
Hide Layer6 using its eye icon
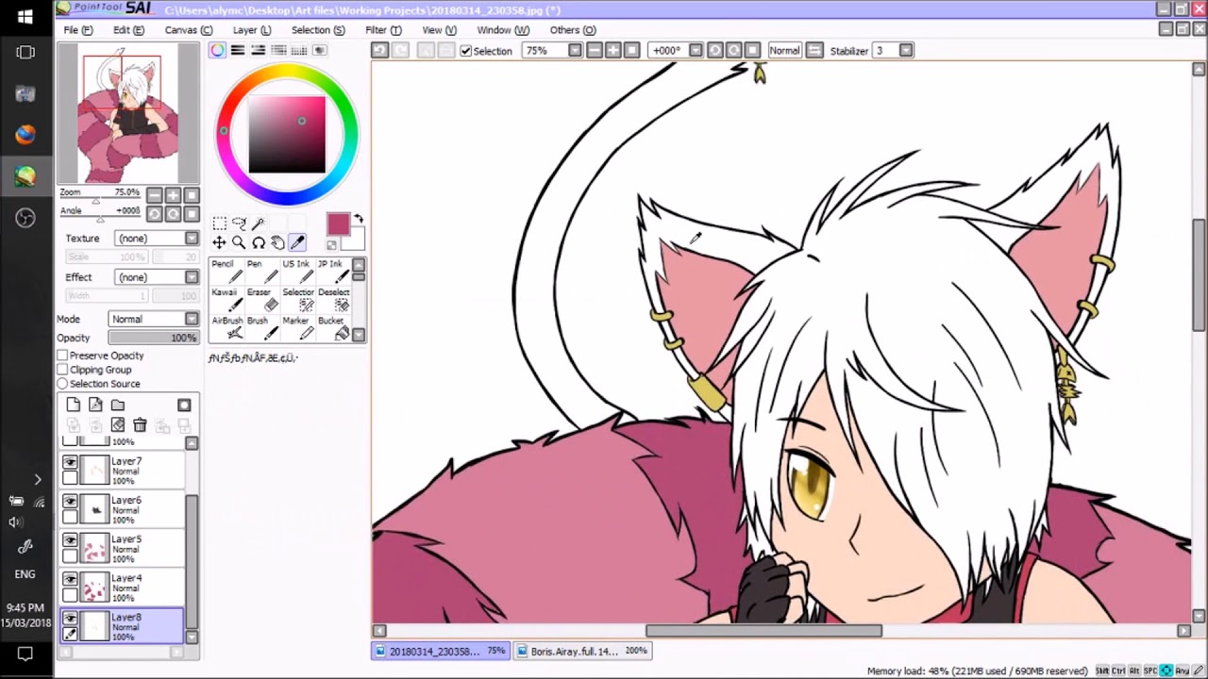click(x=70, y=501)
